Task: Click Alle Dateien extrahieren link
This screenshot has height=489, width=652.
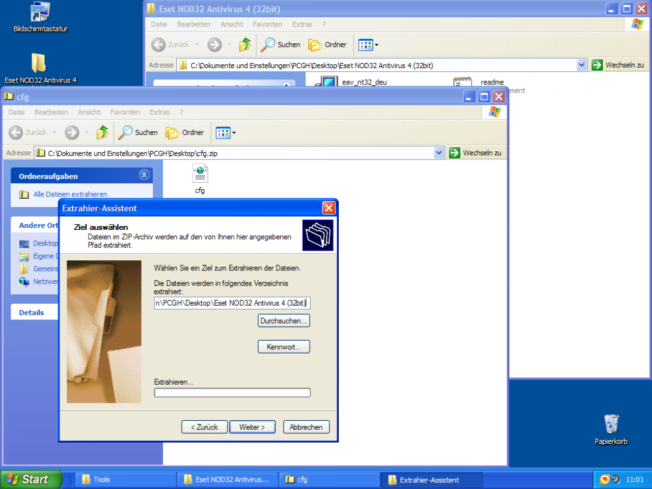Action: pos(70,194)
